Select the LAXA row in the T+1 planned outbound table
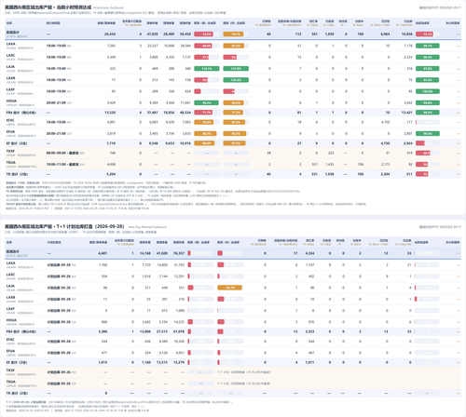 click(233, 265)
